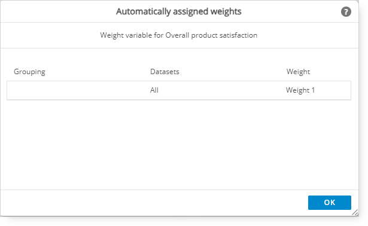Image resolution: width=368 pixels, height=226 pixels.
Task: Click blank header space between Datasets and Weight
Action: tap(232, 72)
